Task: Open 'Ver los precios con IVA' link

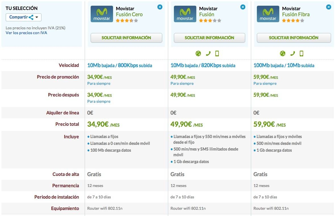Action: click(x=26, y=33)
